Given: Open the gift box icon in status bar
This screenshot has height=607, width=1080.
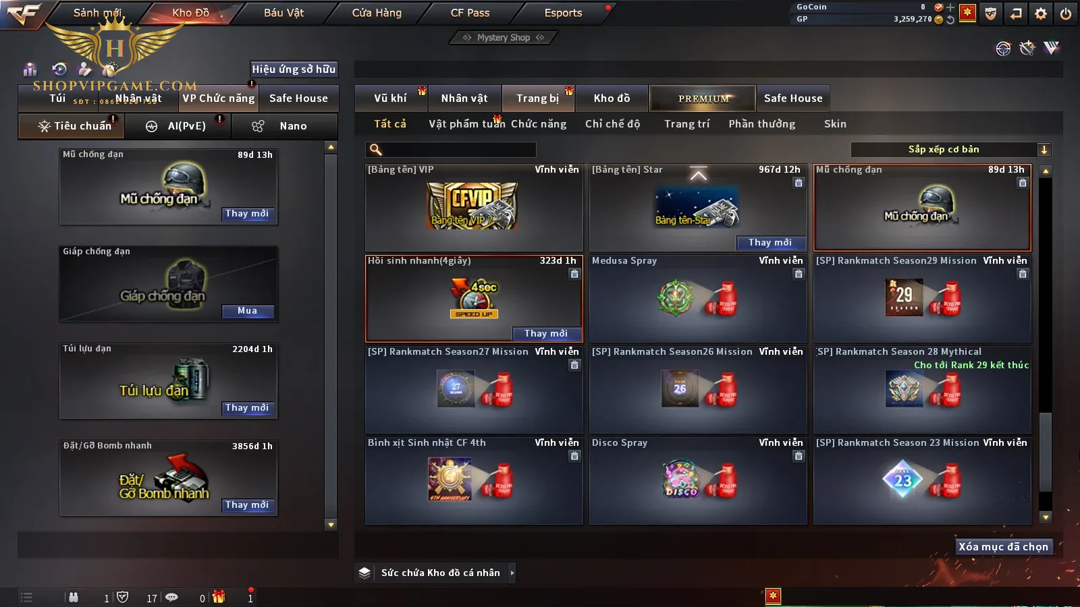Looking at the screenshot, I should coord(218,597).
